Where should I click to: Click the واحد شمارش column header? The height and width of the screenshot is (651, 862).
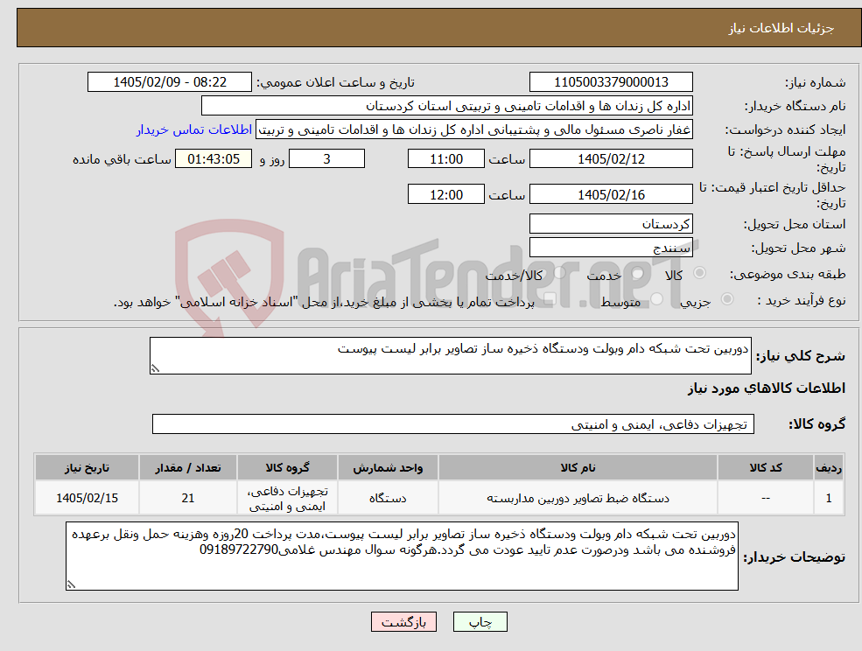(x=388, y=468)
